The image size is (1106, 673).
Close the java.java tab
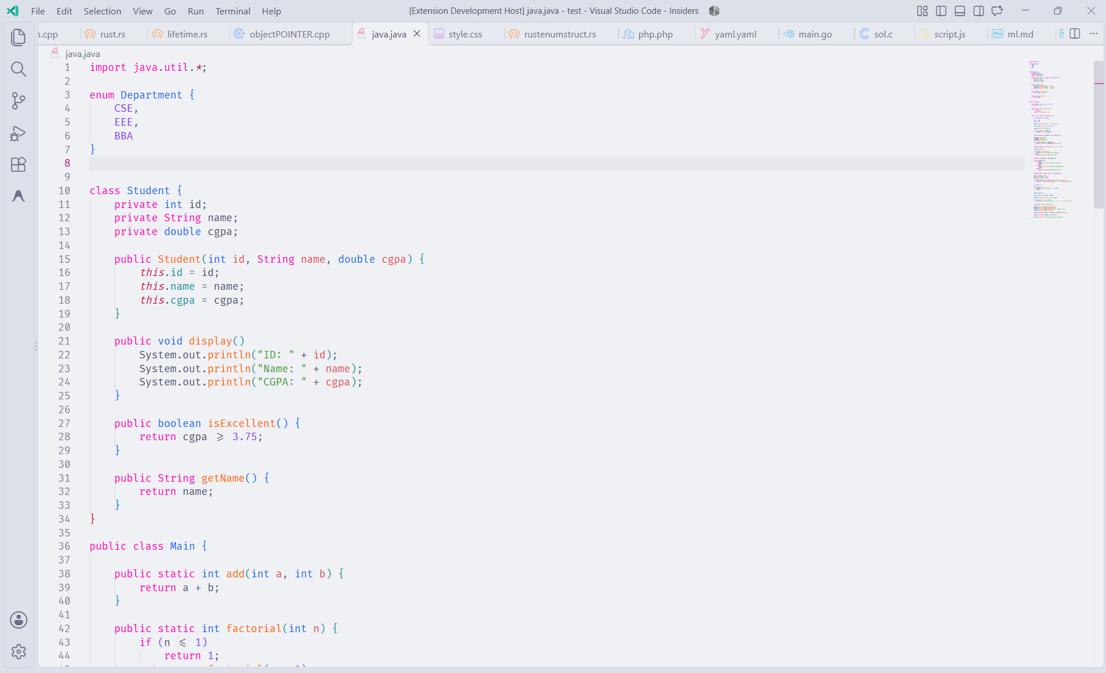click(x=417, y=33)
